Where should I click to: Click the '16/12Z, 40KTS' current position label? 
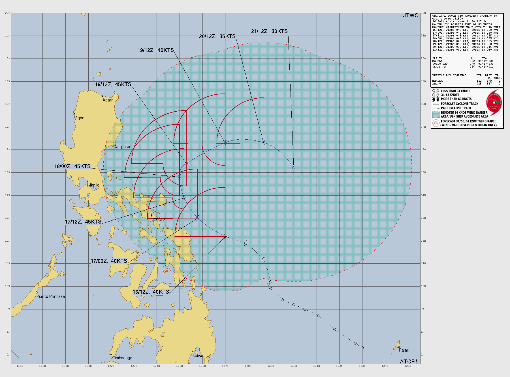tap(151, 292)
